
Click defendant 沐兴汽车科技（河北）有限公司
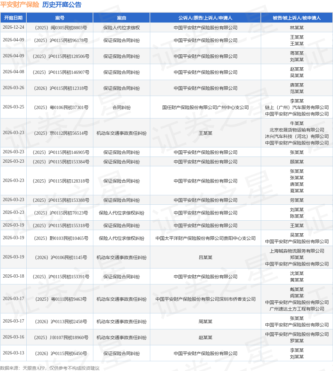coord(297,137)
